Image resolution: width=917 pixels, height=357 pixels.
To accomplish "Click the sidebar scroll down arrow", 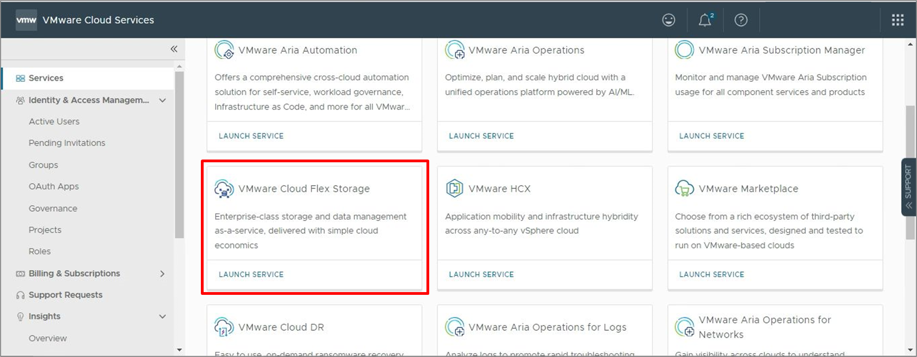I will point(179,350).
